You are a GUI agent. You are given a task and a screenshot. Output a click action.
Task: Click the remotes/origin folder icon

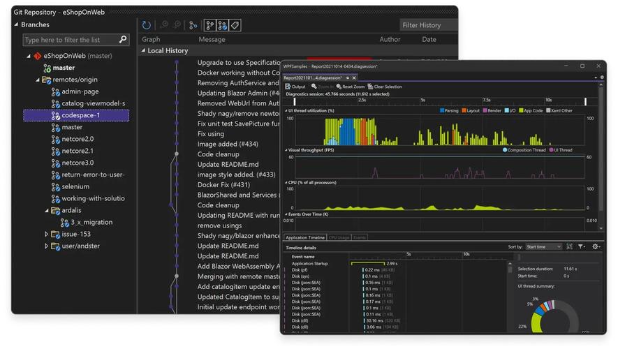47,80
